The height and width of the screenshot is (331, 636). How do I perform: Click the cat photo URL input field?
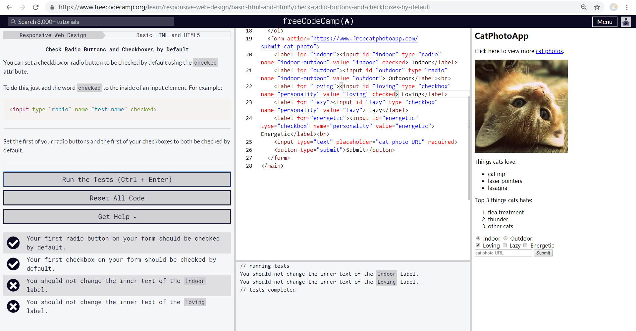503,253
